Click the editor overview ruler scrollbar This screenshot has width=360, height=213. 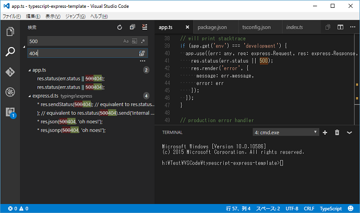tap(357, 79)
